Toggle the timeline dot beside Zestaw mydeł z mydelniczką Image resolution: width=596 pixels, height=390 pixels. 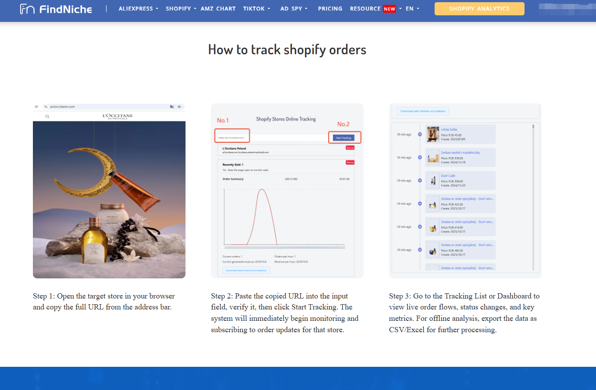click(x=420, y=157)
